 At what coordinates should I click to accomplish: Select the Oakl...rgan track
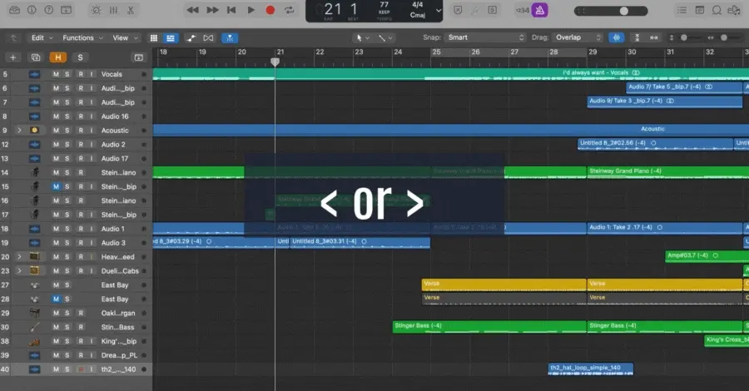(x=76, y=313)
